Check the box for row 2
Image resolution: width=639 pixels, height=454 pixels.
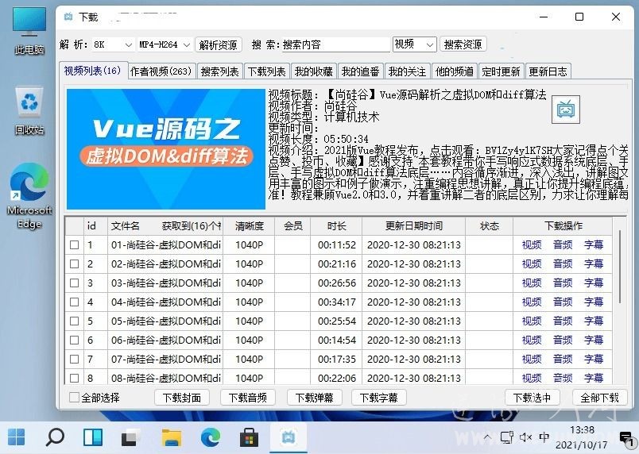74,264
